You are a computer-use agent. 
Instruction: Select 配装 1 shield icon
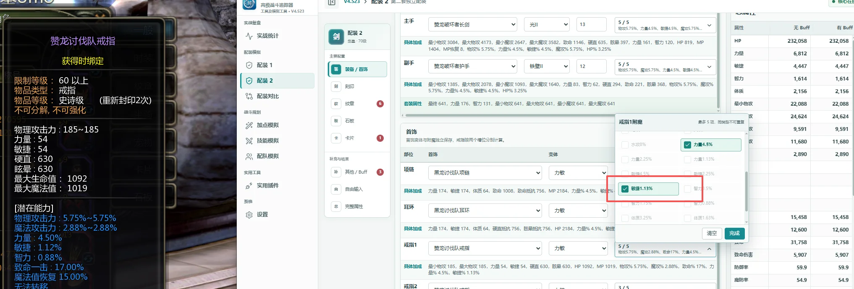249,65
